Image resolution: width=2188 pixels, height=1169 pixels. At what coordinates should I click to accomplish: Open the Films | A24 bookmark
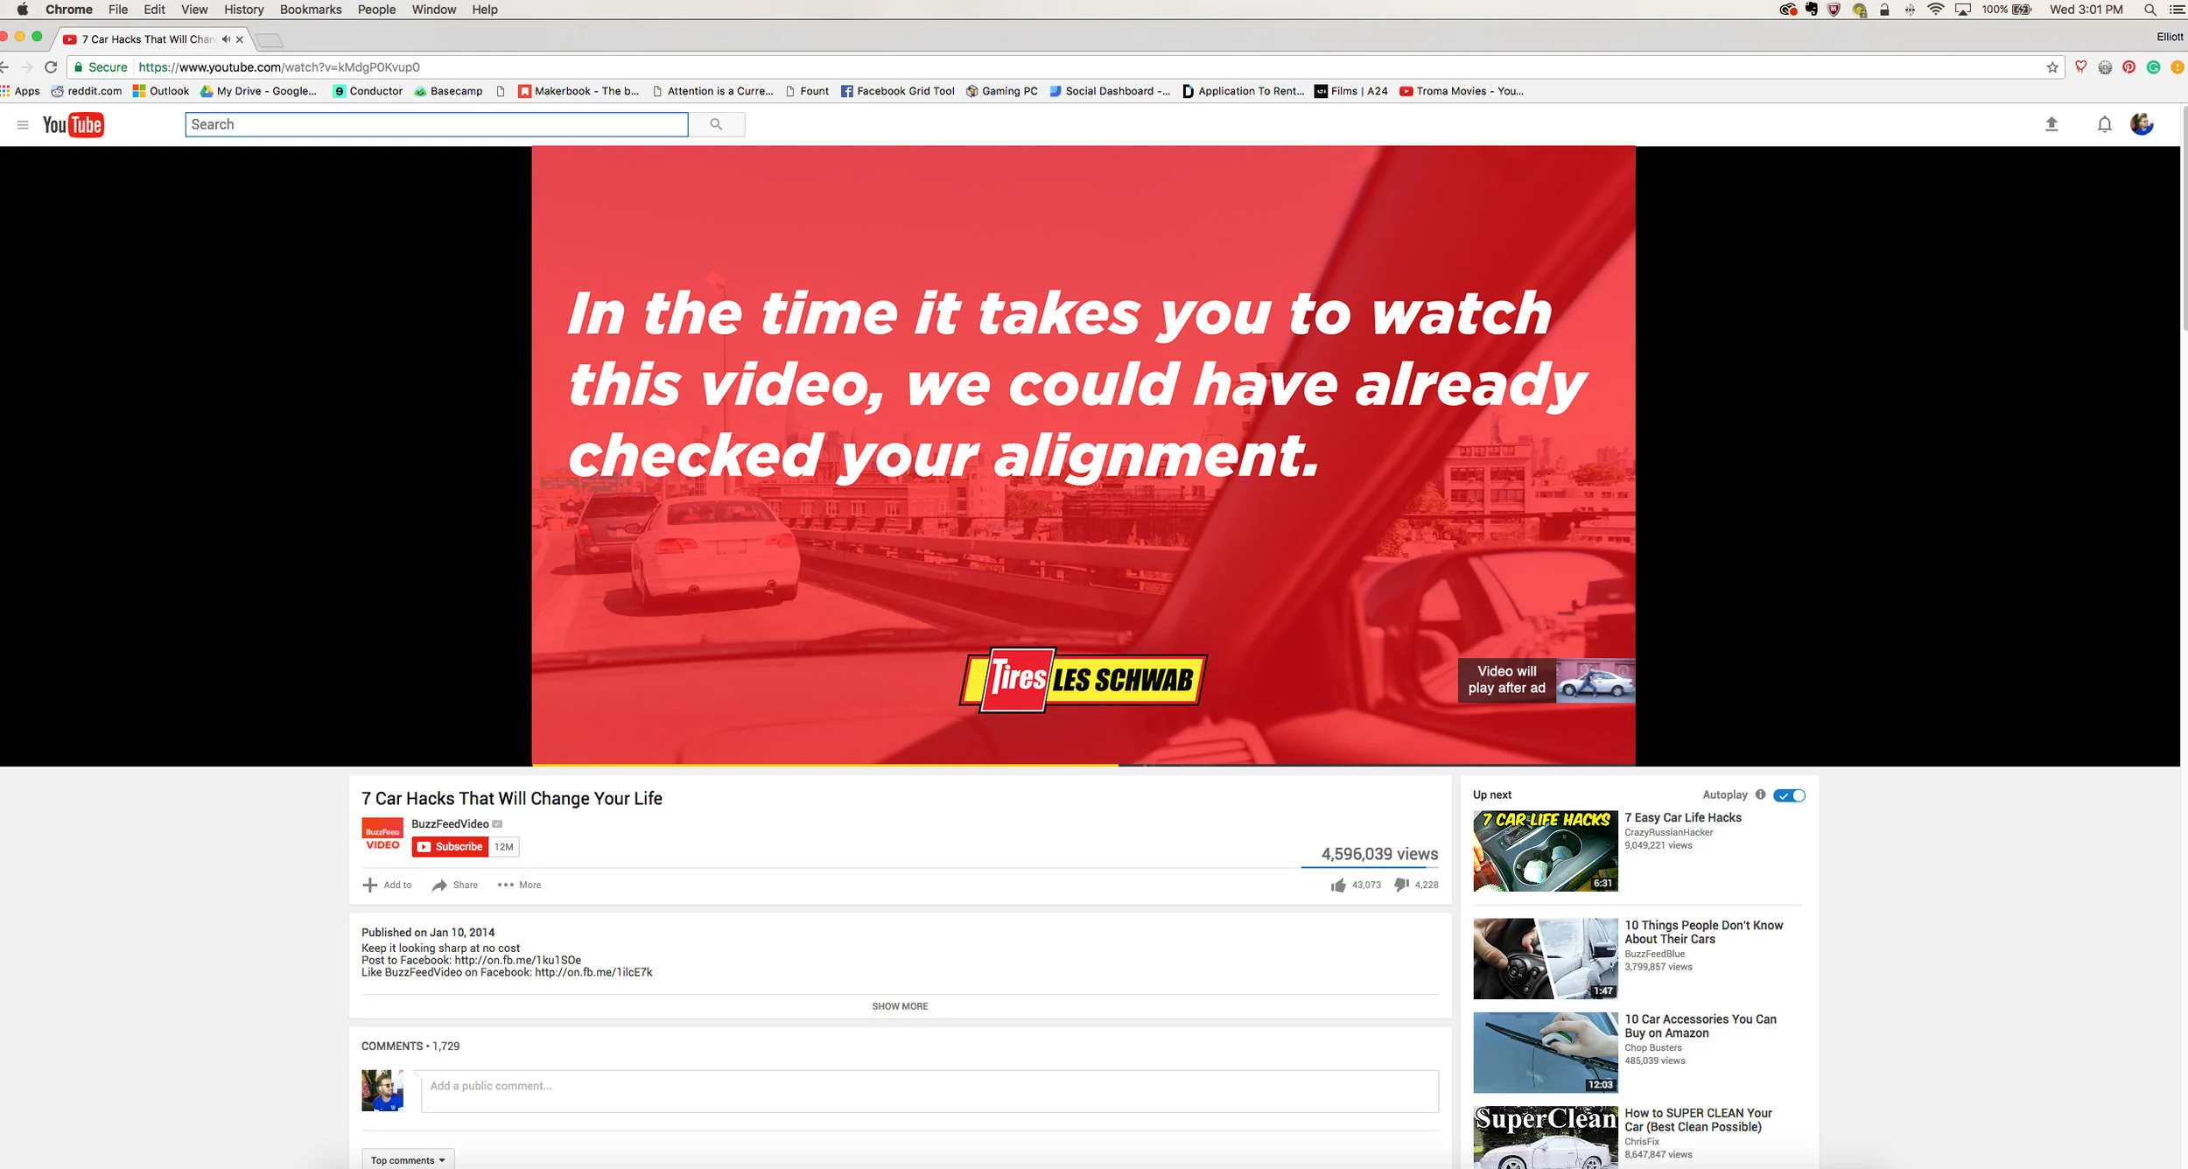pos(1351,91)
